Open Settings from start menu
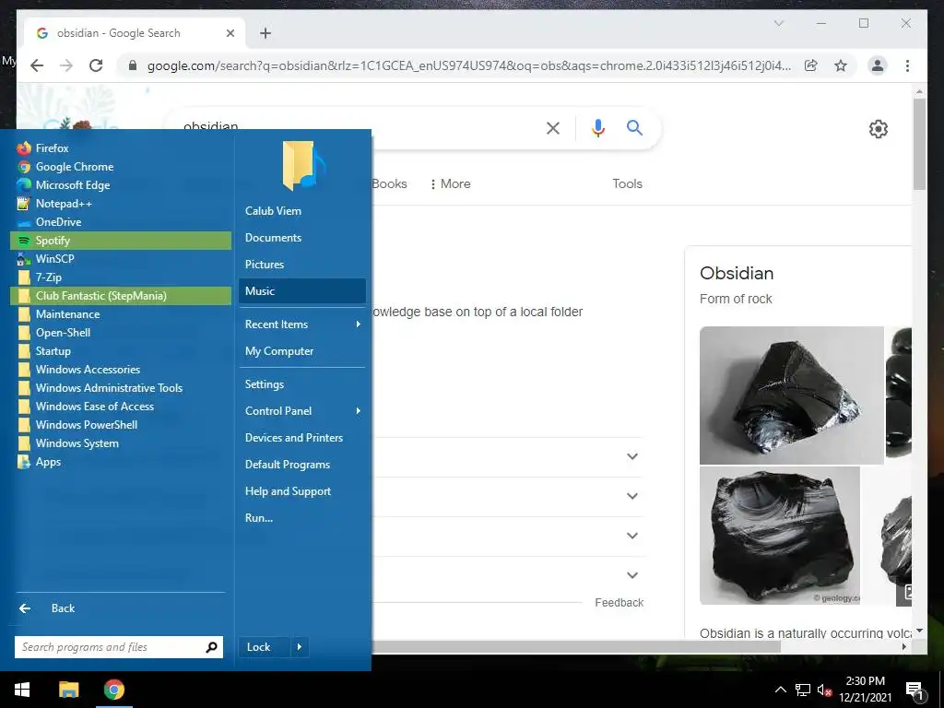This screenshot has height=708, width=944. coord(302,384)
